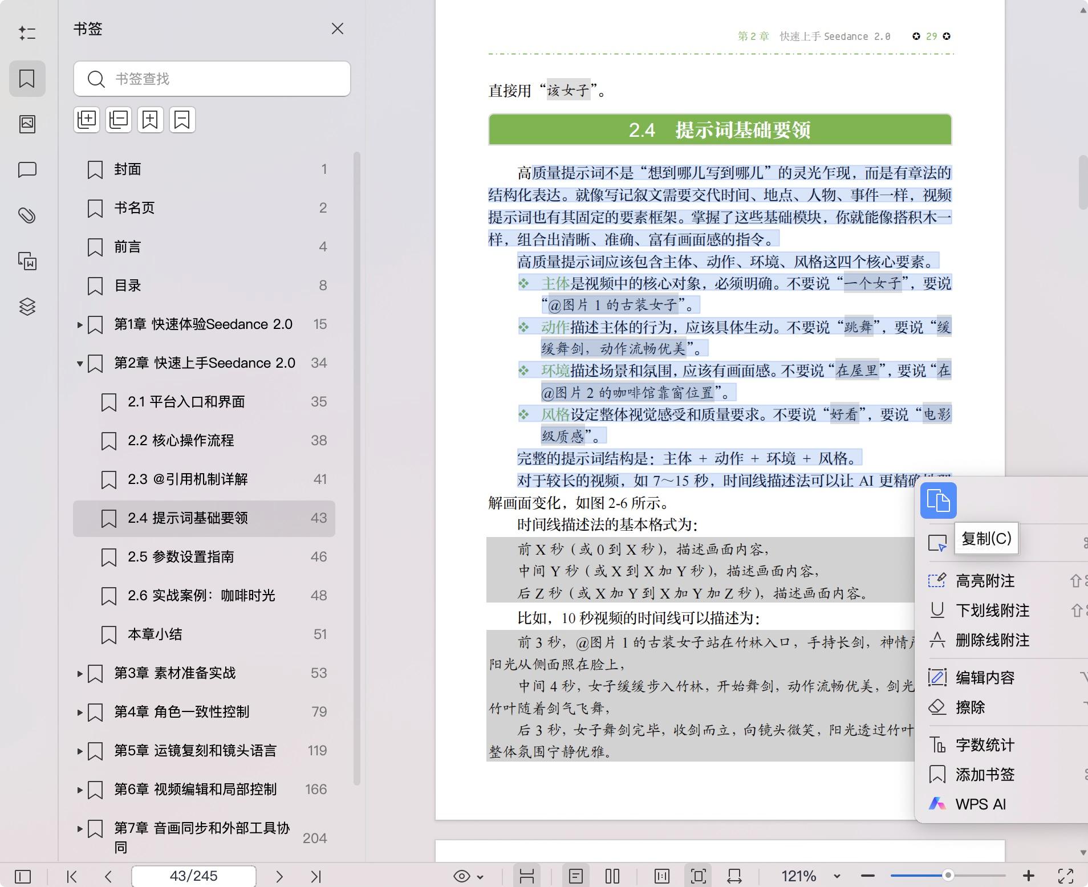Expand 第6章 视频编辑和局部控制
The image size is (1088, 887).
point(80,790)
